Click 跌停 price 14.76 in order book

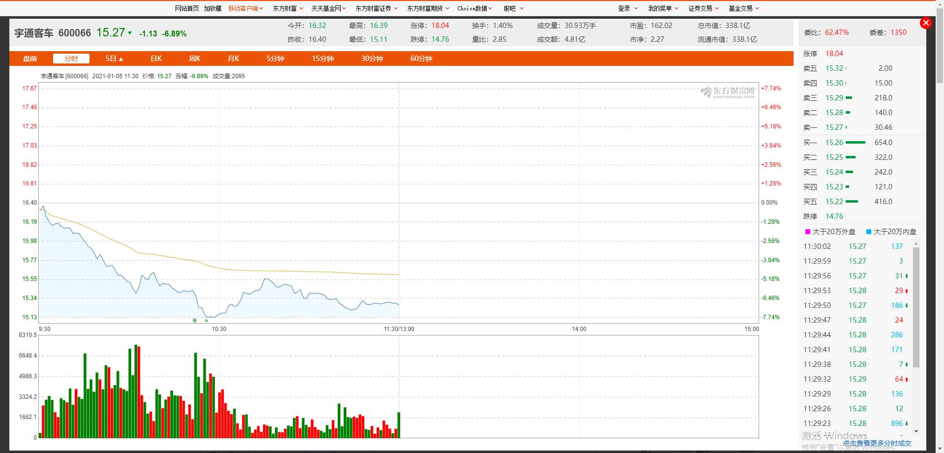(x=834, y=216)
